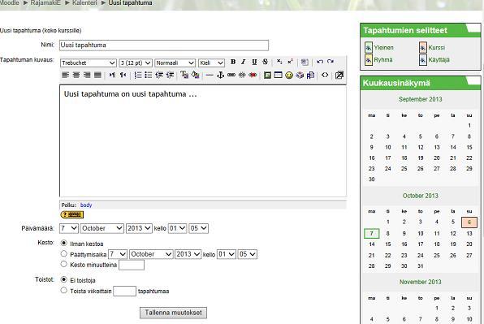Screen dimensions: 484x324
Task: Click the prevent auto-linking icon
Action: 253,75
